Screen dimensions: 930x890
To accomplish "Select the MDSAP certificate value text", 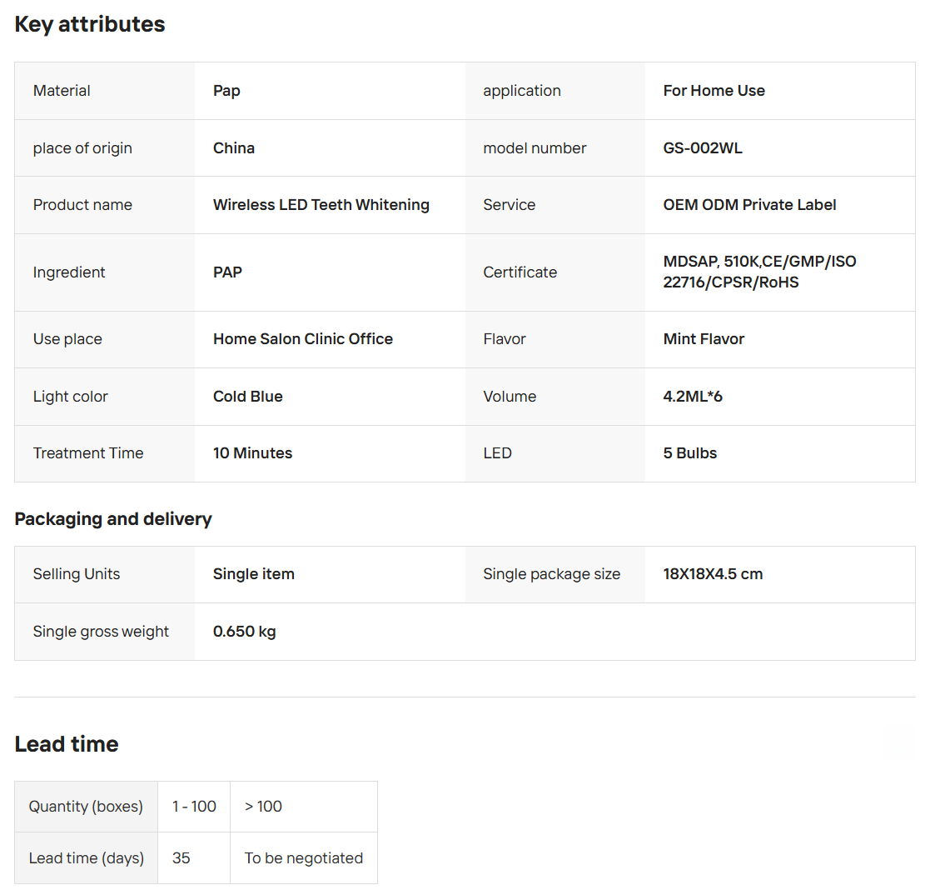I will (x=759, y=272).
